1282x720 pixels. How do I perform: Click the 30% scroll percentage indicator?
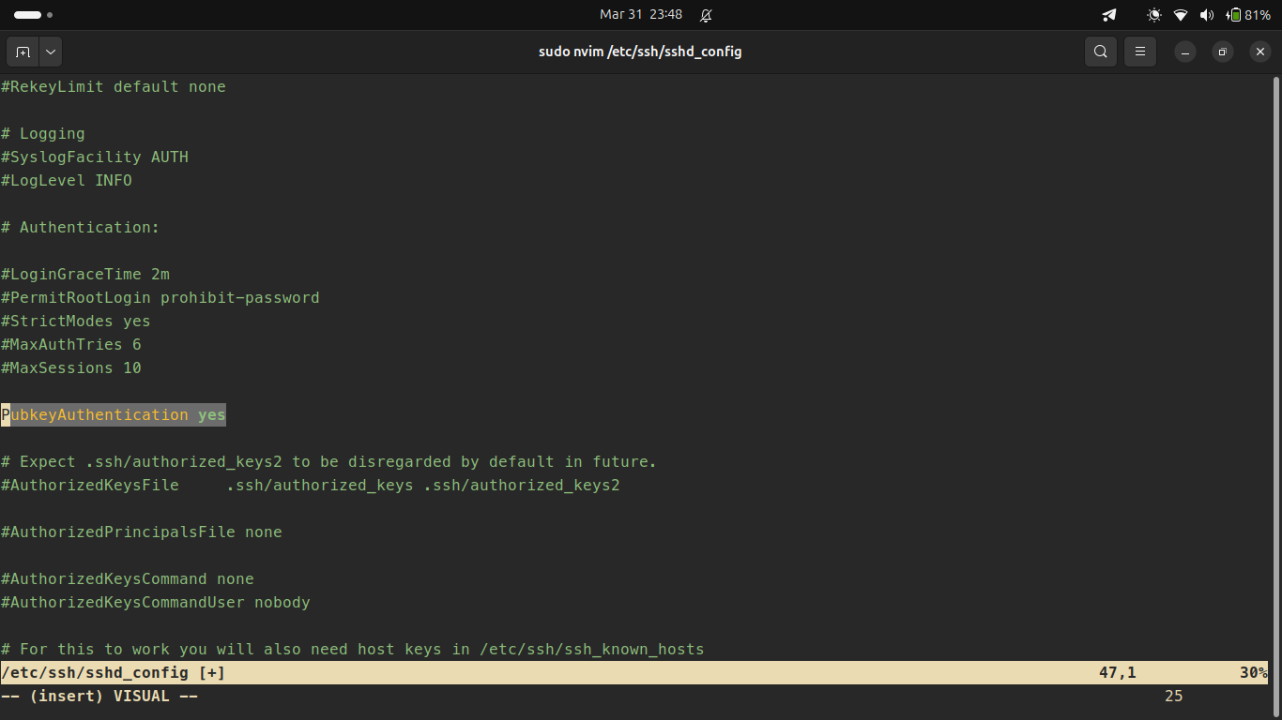[x=1254, y=672]
